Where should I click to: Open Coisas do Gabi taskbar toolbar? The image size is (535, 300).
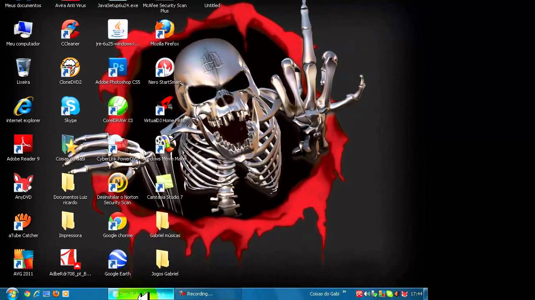pos(324,294)
